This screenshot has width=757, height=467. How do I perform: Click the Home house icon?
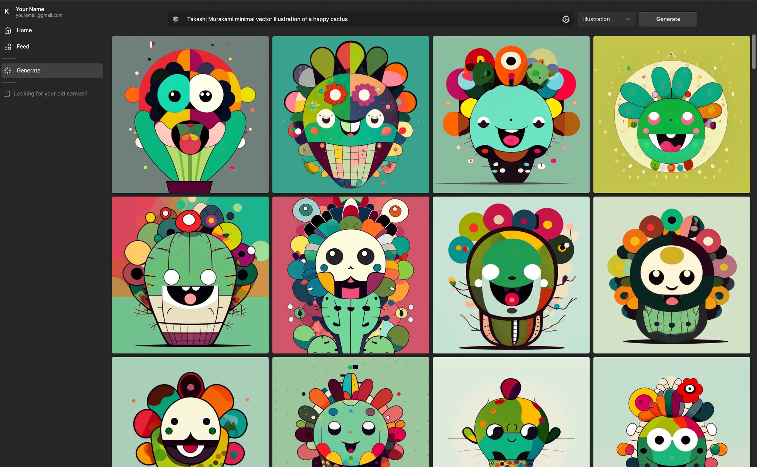[x=8, y=30]
